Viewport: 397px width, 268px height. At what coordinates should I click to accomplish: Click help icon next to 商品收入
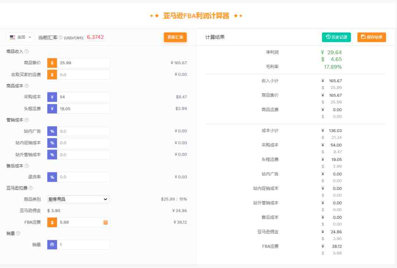pos(26,52)
